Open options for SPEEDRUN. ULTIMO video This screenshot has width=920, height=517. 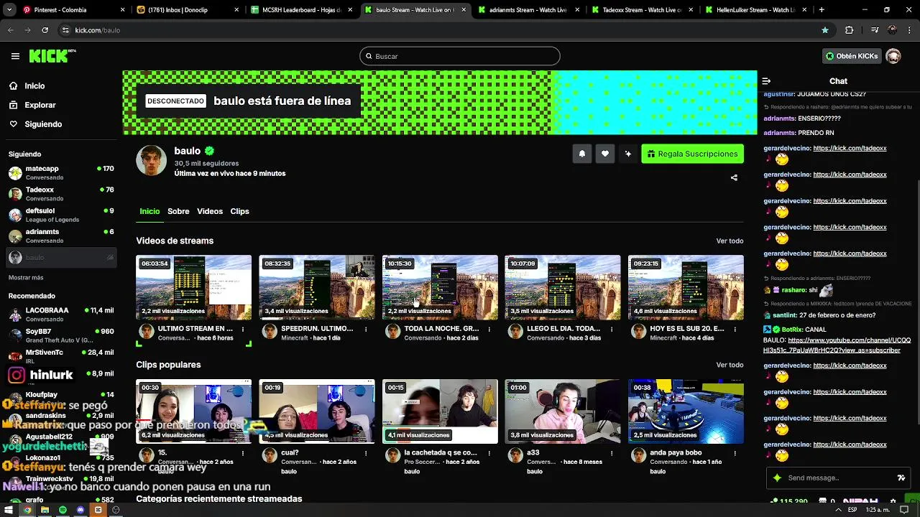366,329
